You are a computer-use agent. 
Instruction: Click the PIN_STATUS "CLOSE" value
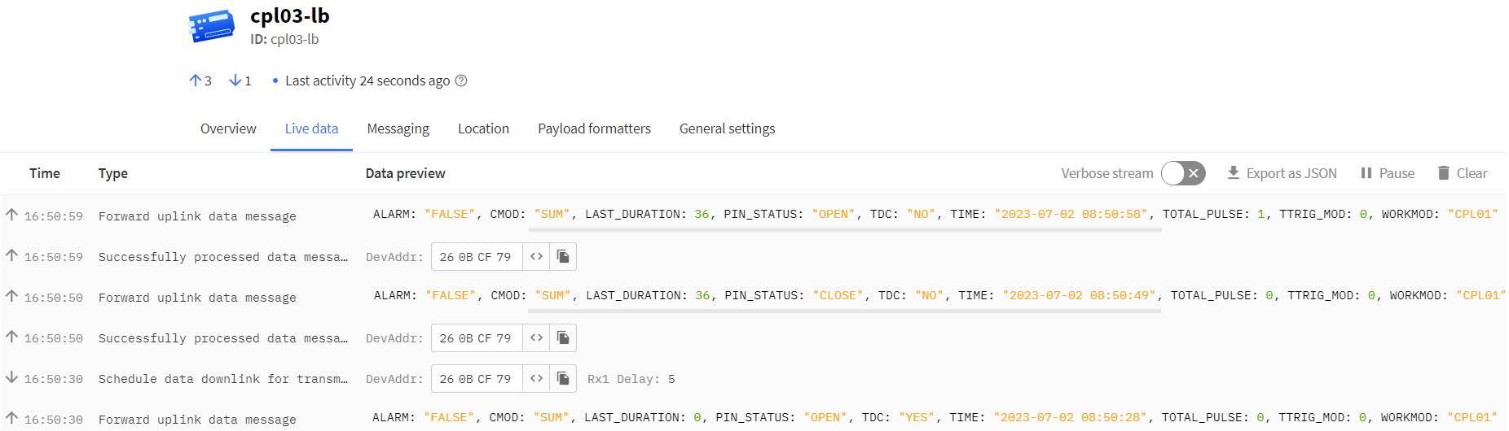click(839, 295)
